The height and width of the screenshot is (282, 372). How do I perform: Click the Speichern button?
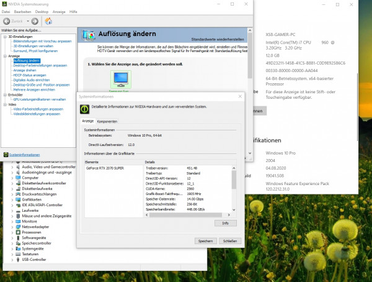click(205, 241)
